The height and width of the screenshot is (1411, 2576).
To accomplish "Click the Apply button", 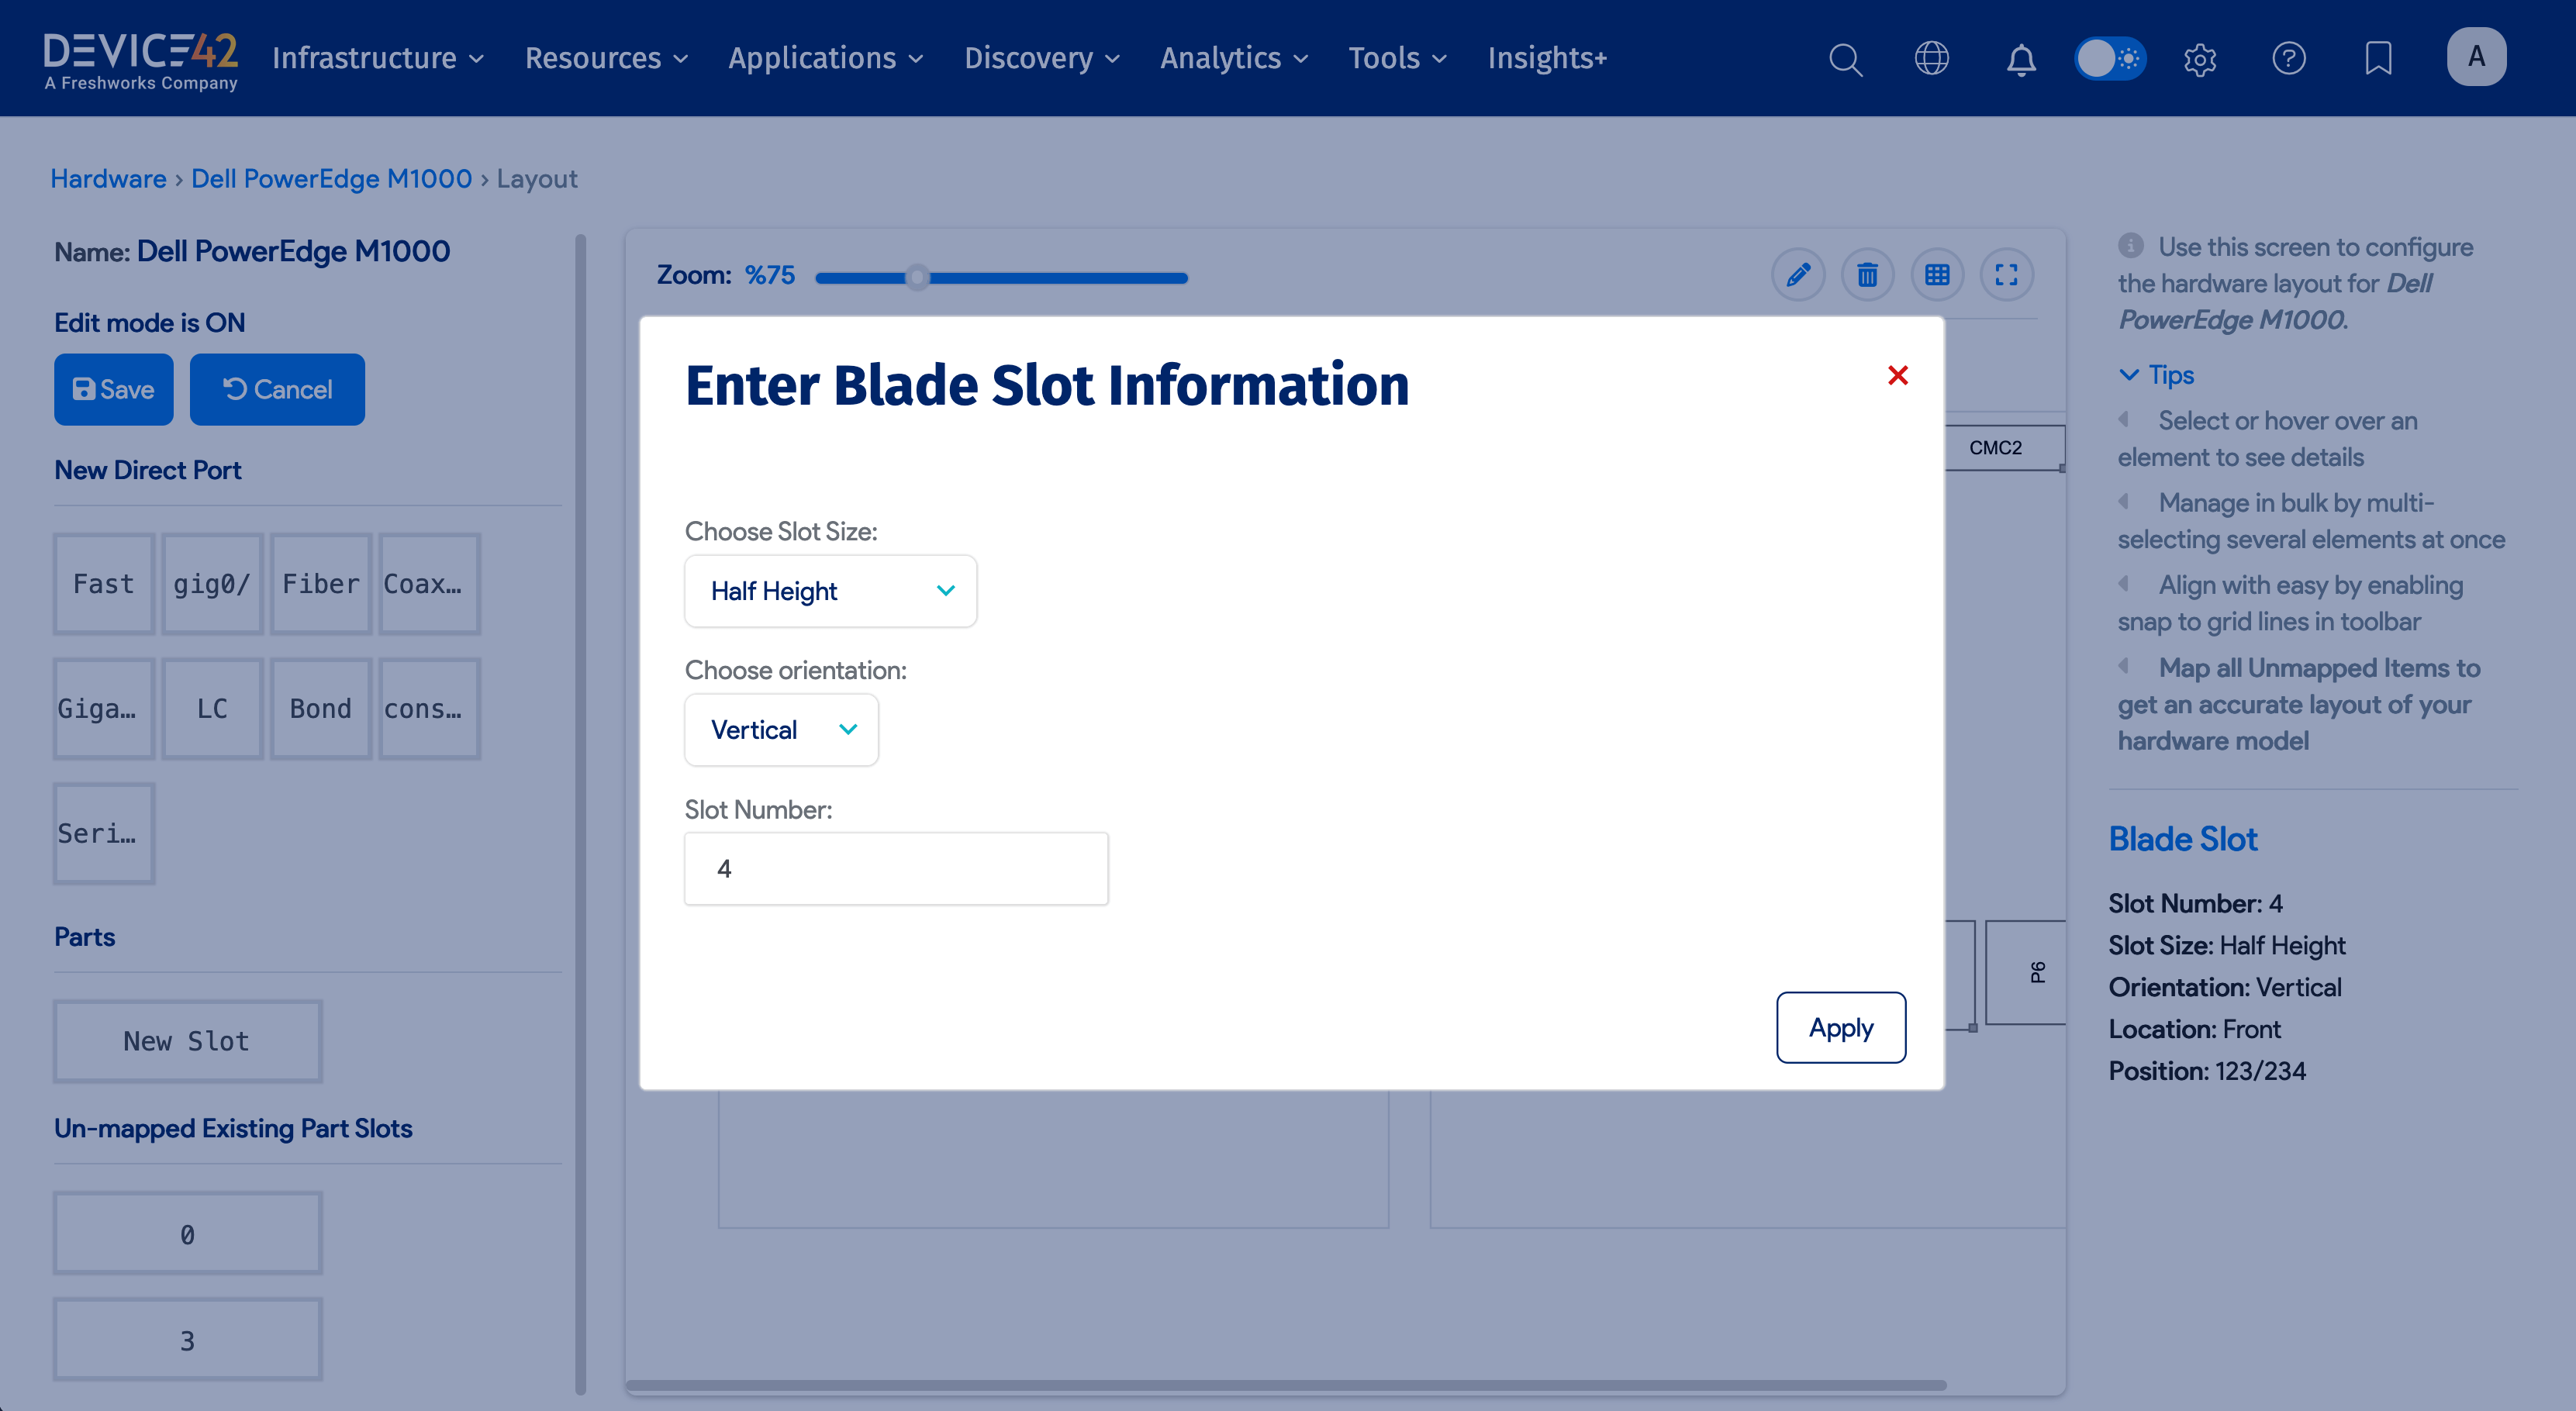I will [1840, 1027].
